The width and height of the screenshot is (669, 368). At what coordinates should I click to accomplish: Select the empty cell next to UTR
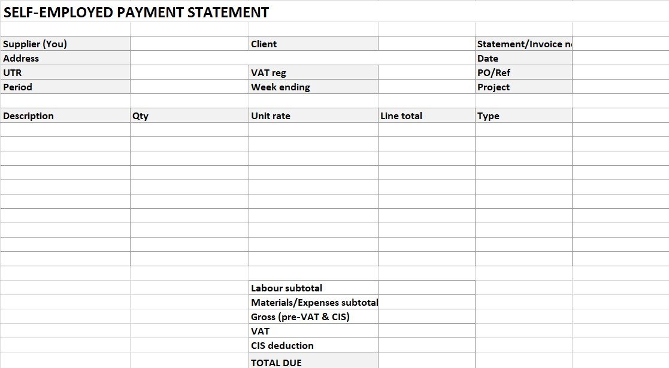(x=189, y=72)
